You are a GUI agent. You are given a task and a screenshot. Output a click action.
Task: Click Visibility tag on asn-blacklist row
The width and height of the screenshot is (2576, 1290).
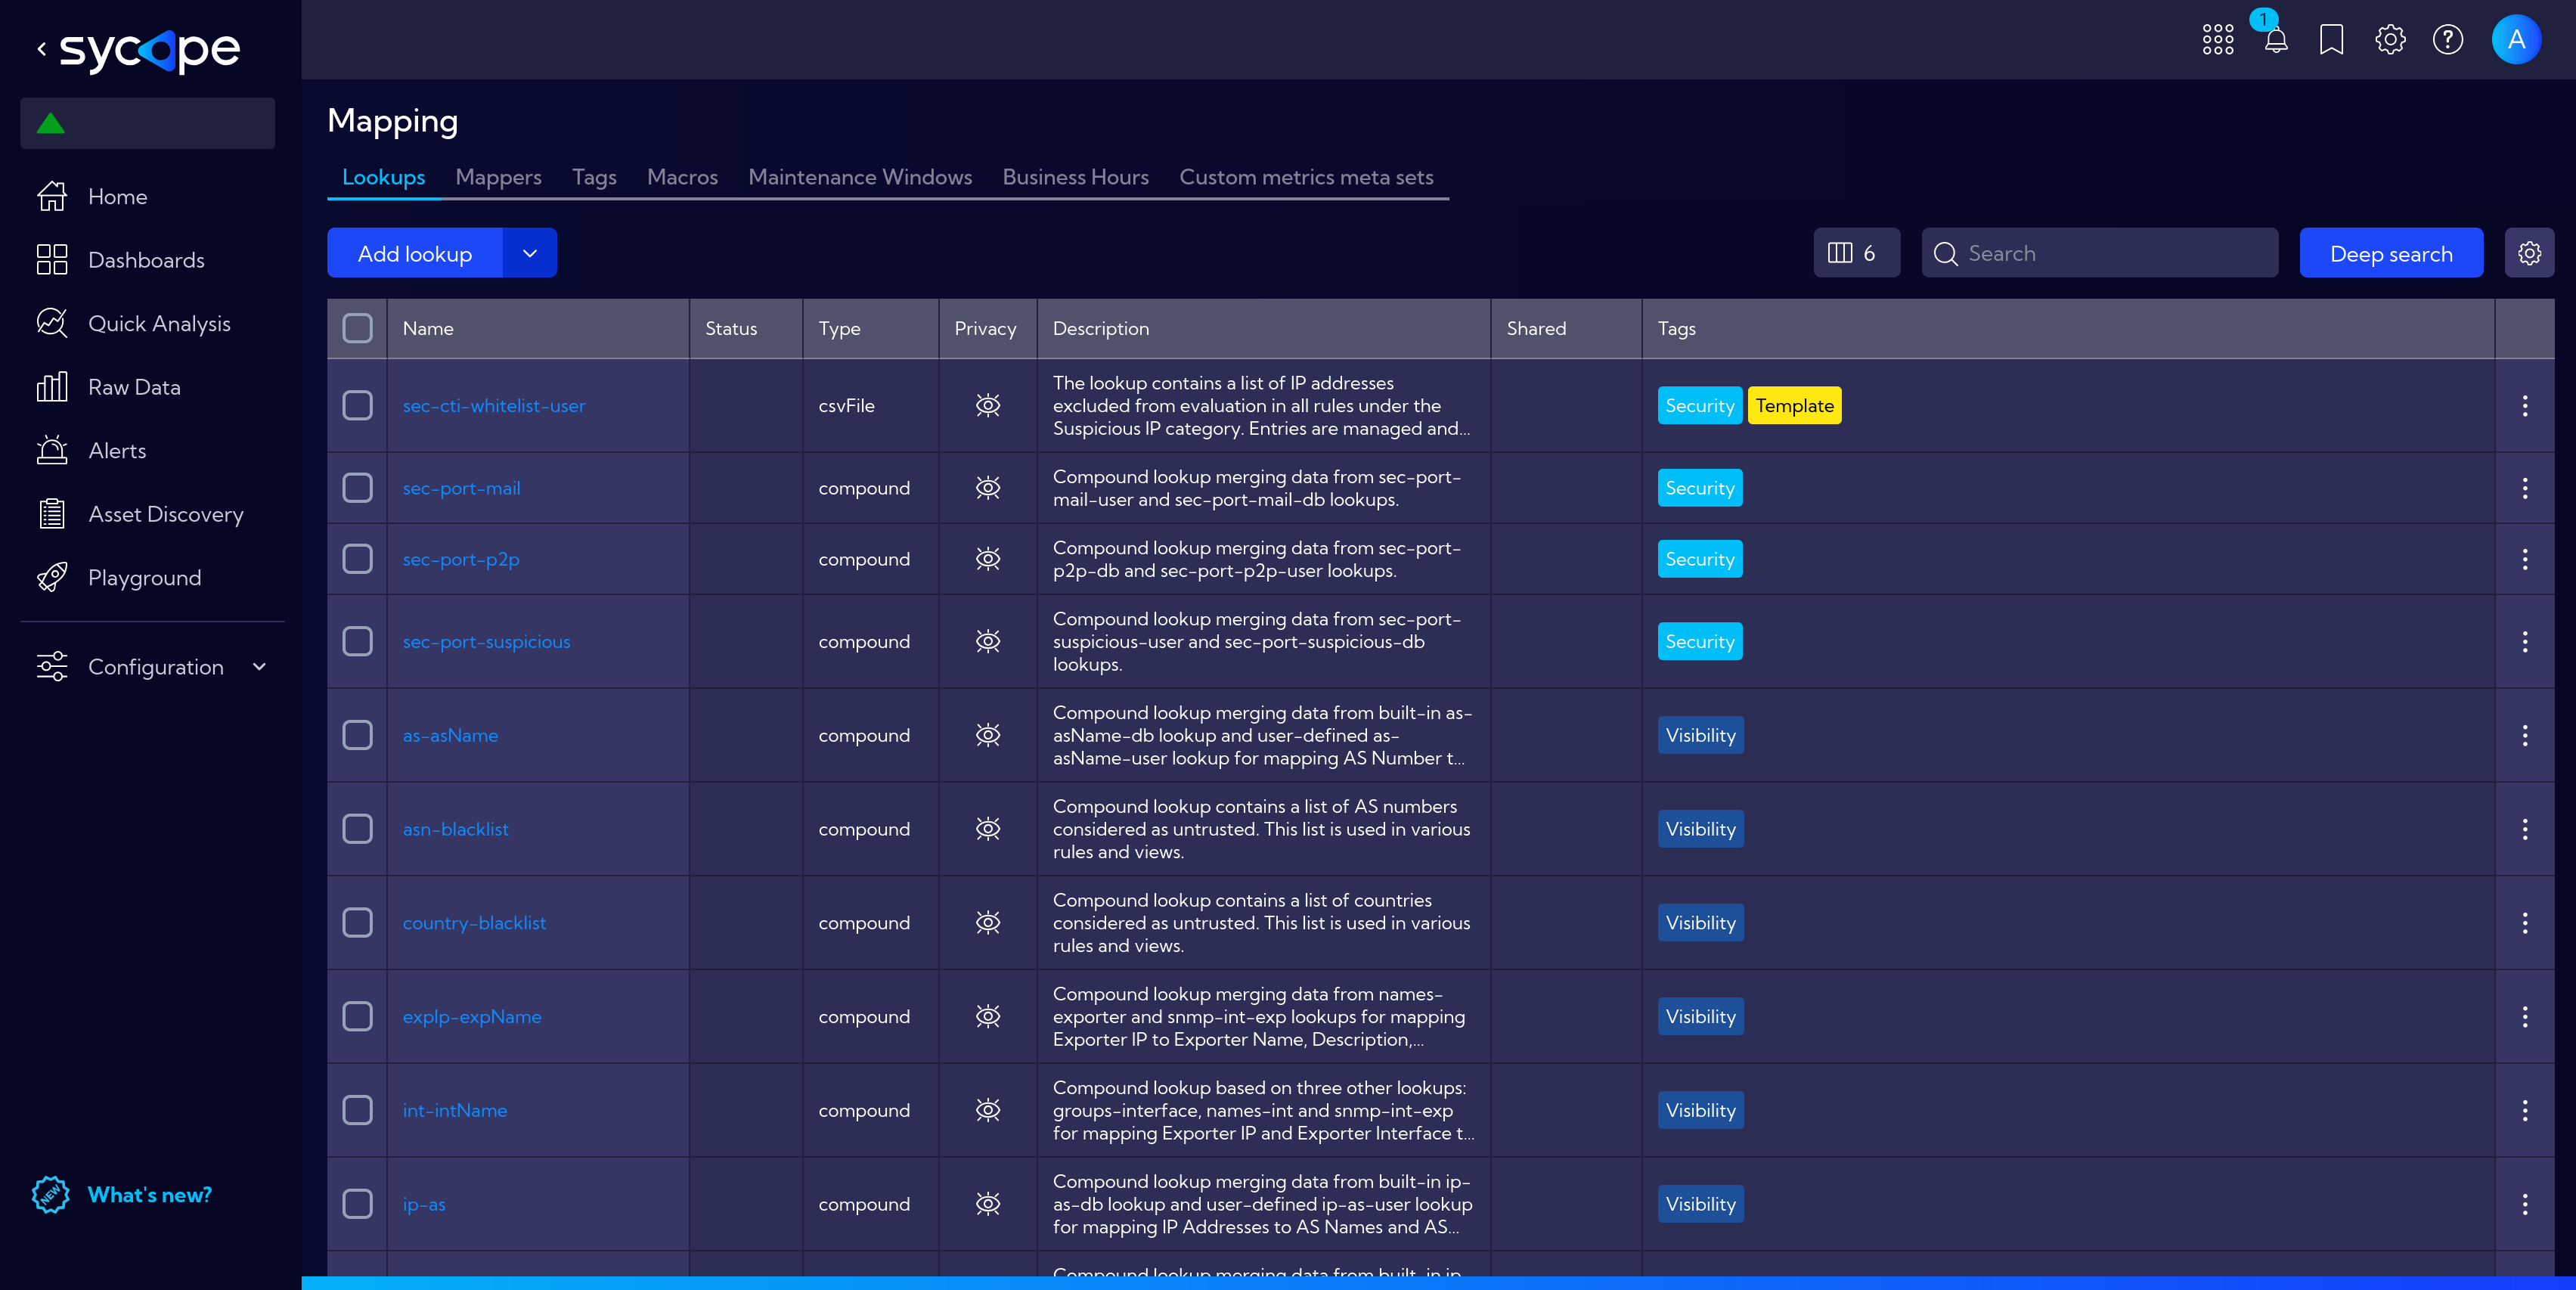coord(1700,829)
